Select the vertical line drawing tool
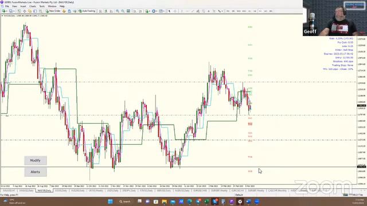 coord(182,11)
